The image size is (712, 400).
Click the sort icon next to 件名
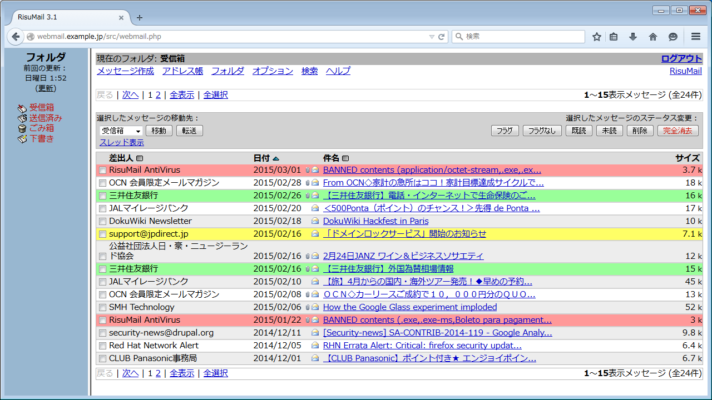coord(345,158)
